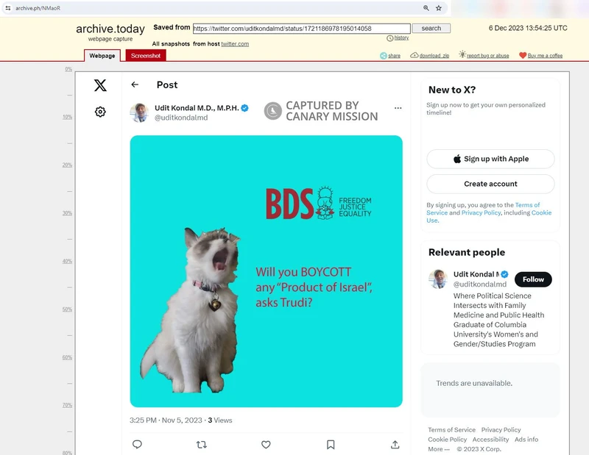This screenshot has height=455, width=589.
Task: Click the Create account button
Action: click(x=490, y=184)
